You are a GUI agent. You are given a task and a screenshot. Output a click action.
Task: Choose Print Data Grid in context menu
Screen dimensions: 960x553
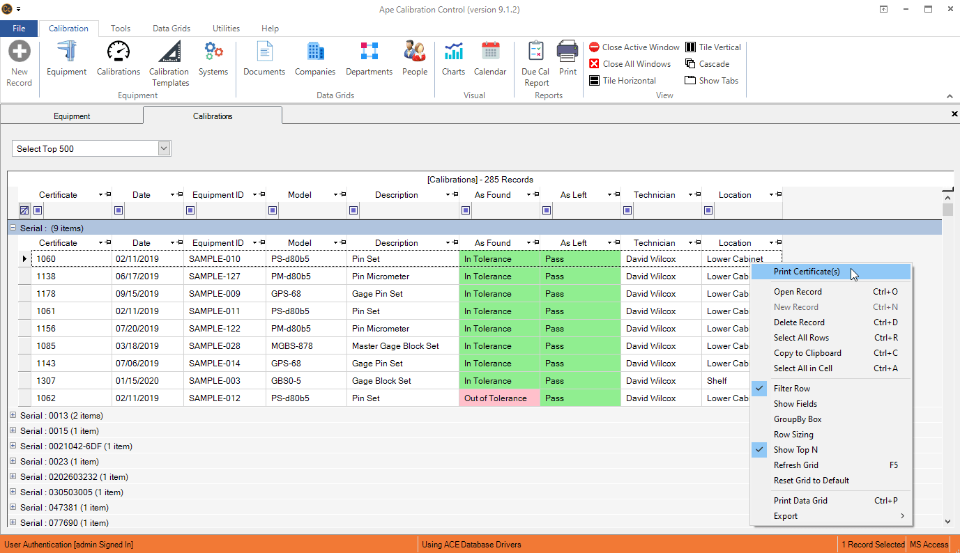(830, 501)
